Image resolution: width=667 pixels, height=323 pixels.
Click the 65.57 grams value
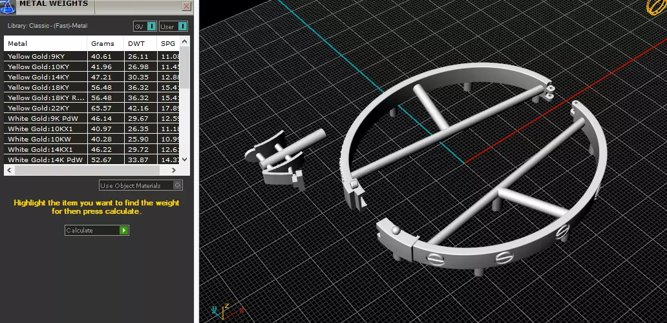point(101,108)
